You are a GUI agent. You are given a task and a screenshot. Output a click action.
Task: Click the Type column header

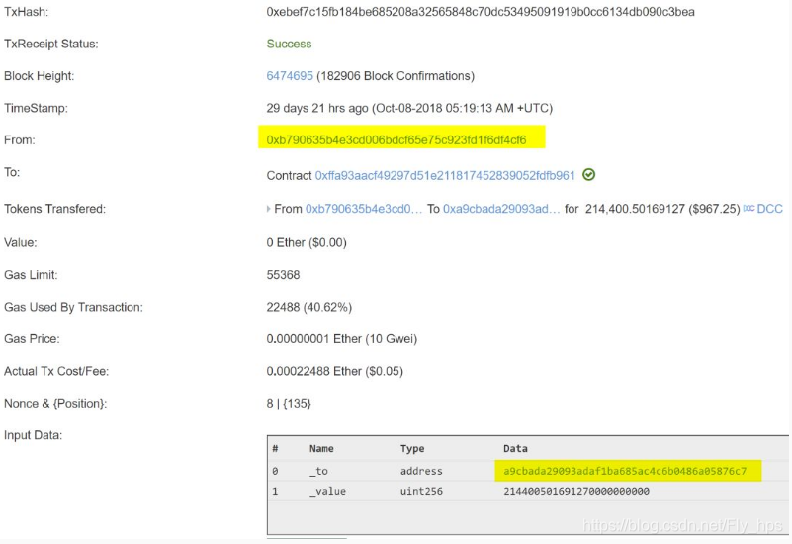(412, 448)
